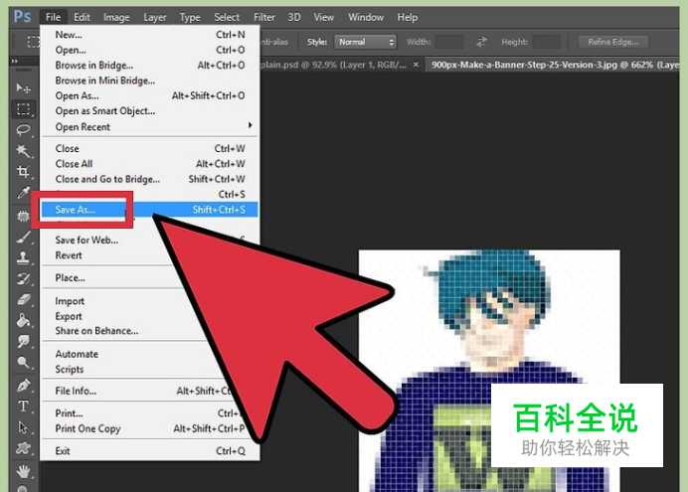Select the Eraser tool
The height and width of the screenshot is (492, 688).
(x=23, y=299)
